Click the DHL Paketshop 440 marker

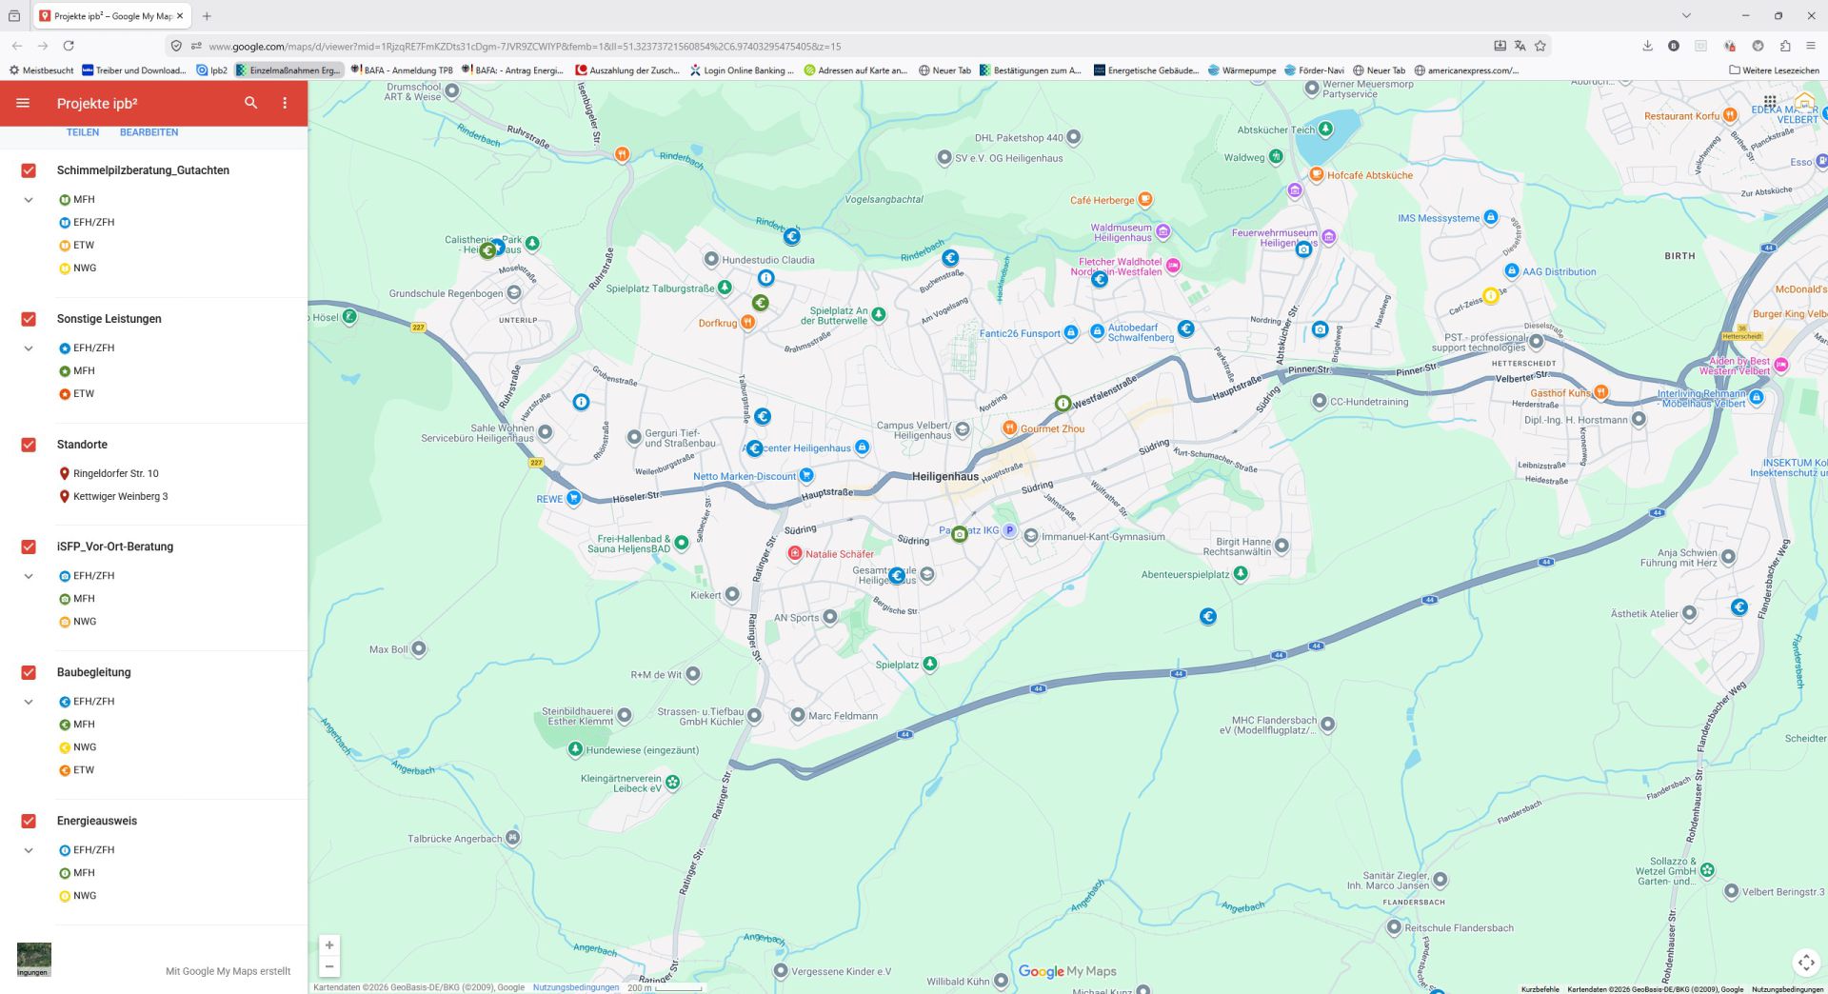tap(1074, 137)
